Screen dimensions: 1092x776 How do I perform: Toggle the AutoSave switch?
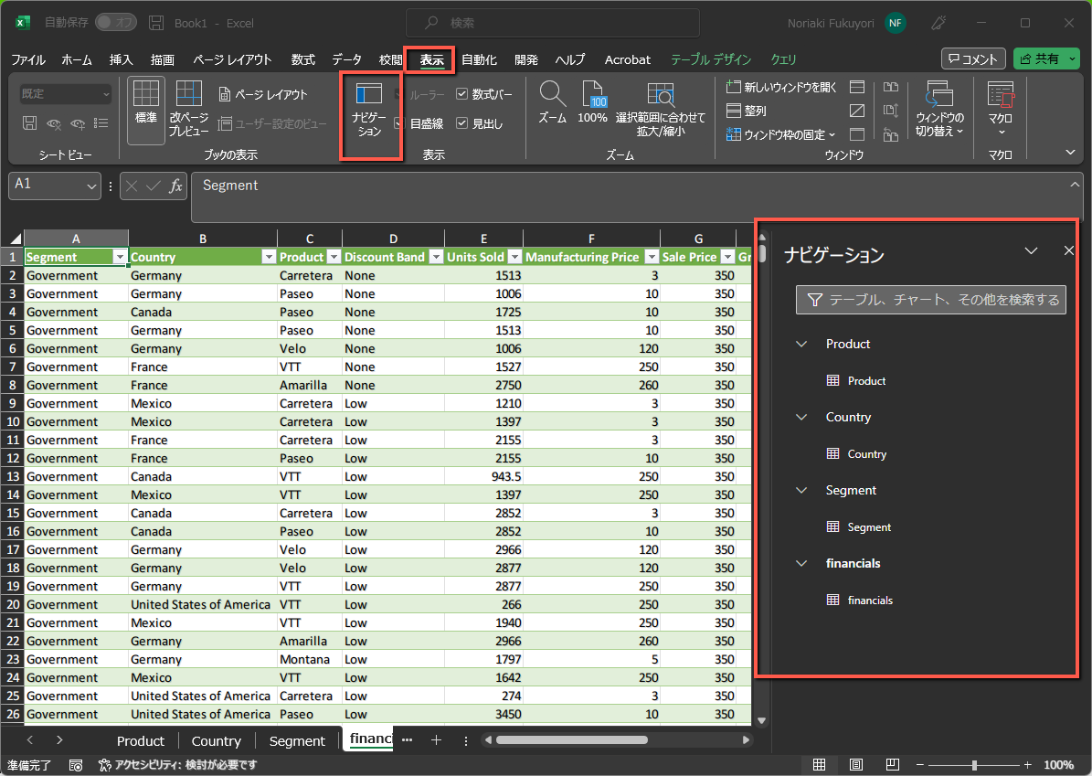coord(115,22)
